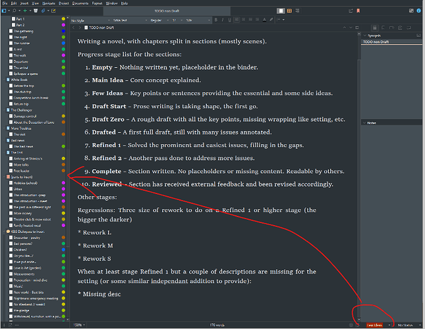Select 'Family heated meal' binder document
Image resolution: width=425 pixels, height=329 pixels.
click(27, 226)
